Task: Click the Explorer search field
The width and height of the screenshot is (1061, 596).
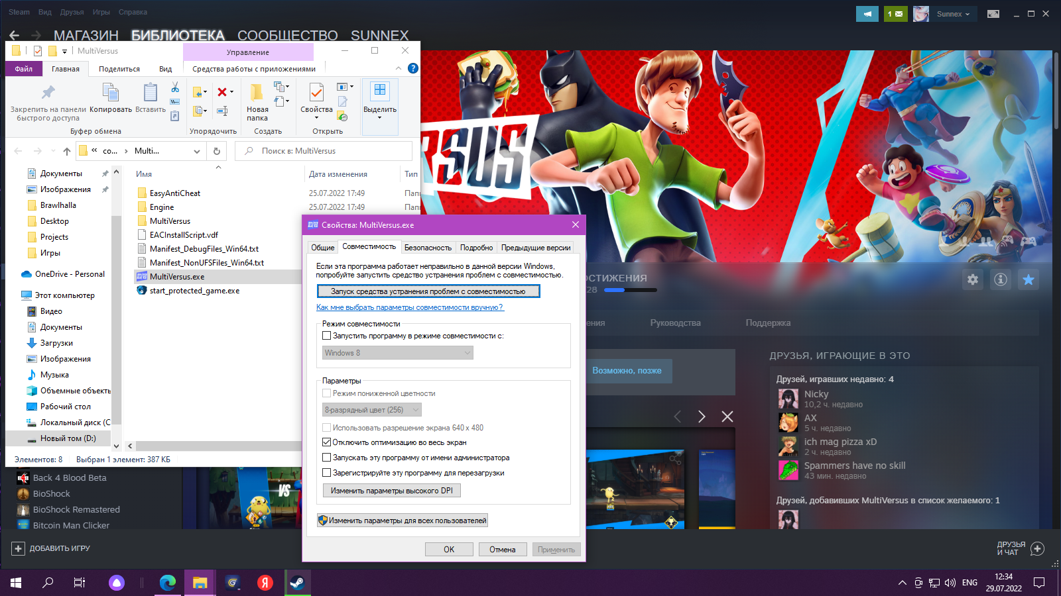Action: [x=324, y=151]
